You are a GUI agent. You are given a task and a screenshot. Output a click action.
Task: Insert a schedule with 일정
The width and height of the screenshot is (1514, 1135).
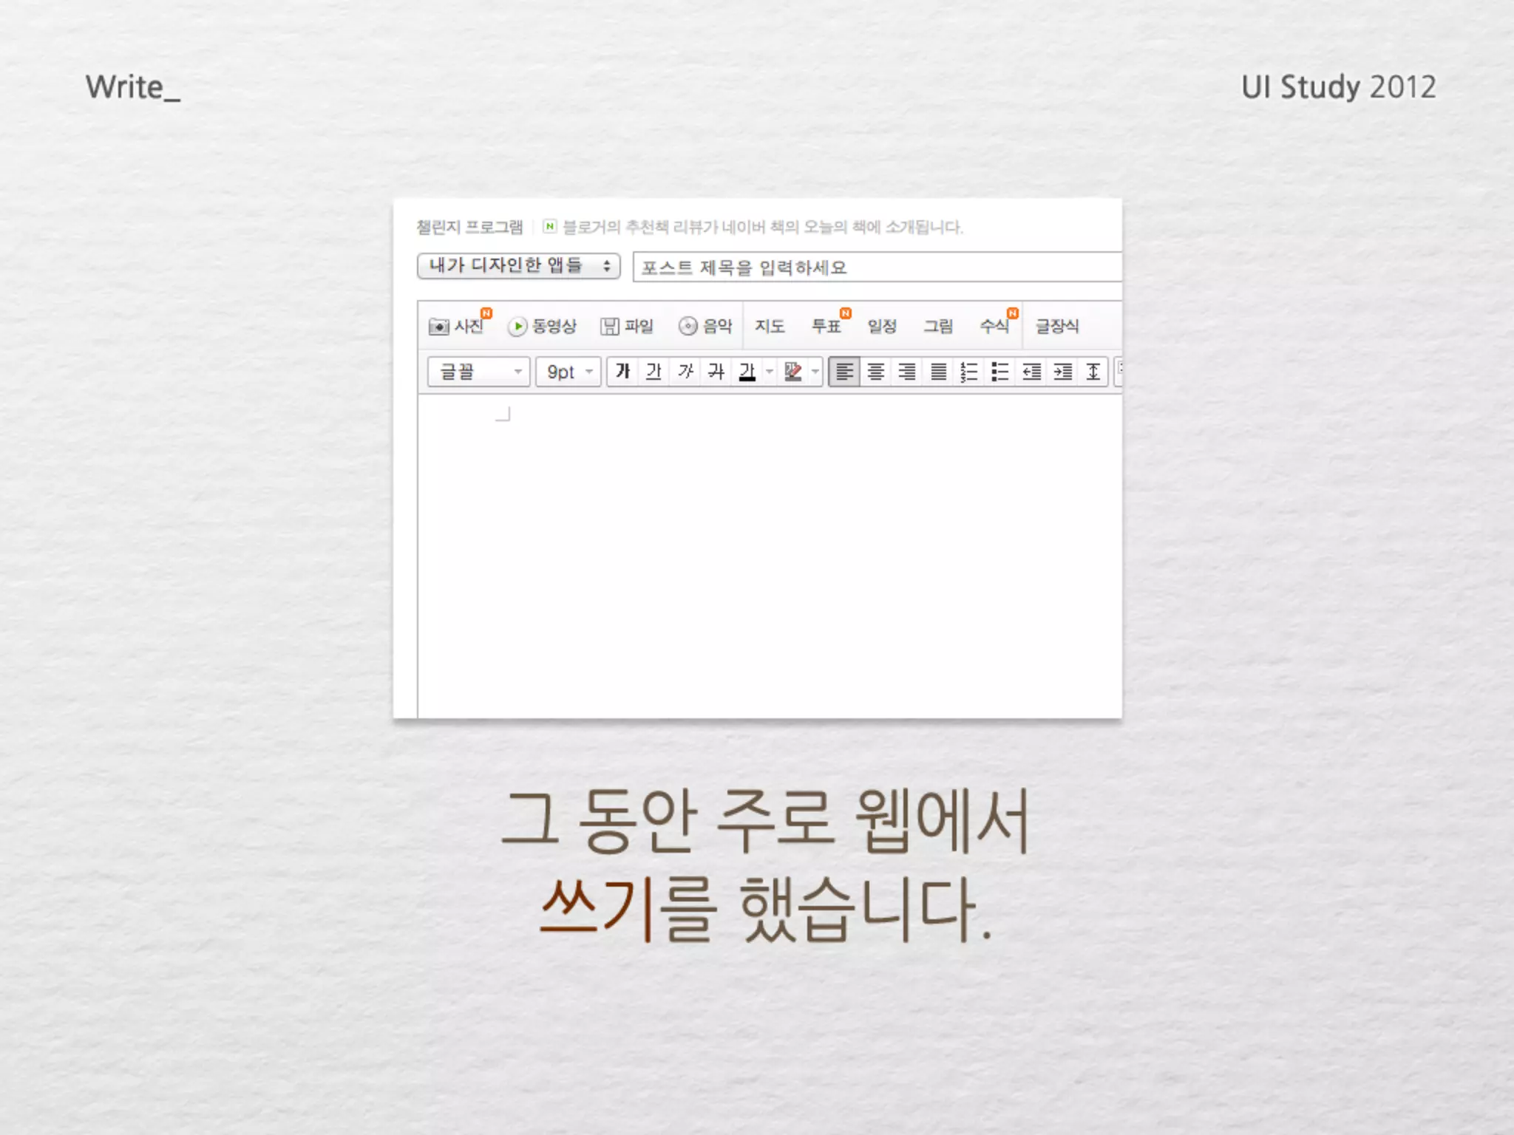(x=882, y=326)
